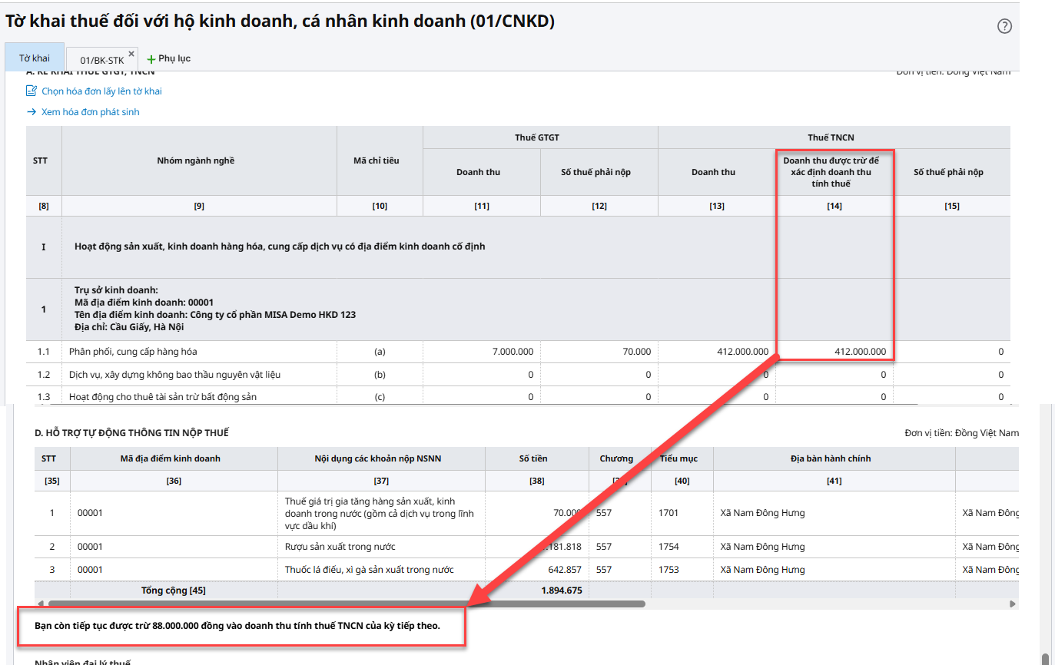Click the edit icon before Chọn hóa đơn
Viewport: 1055px width, 665px height.
[32, 91]
